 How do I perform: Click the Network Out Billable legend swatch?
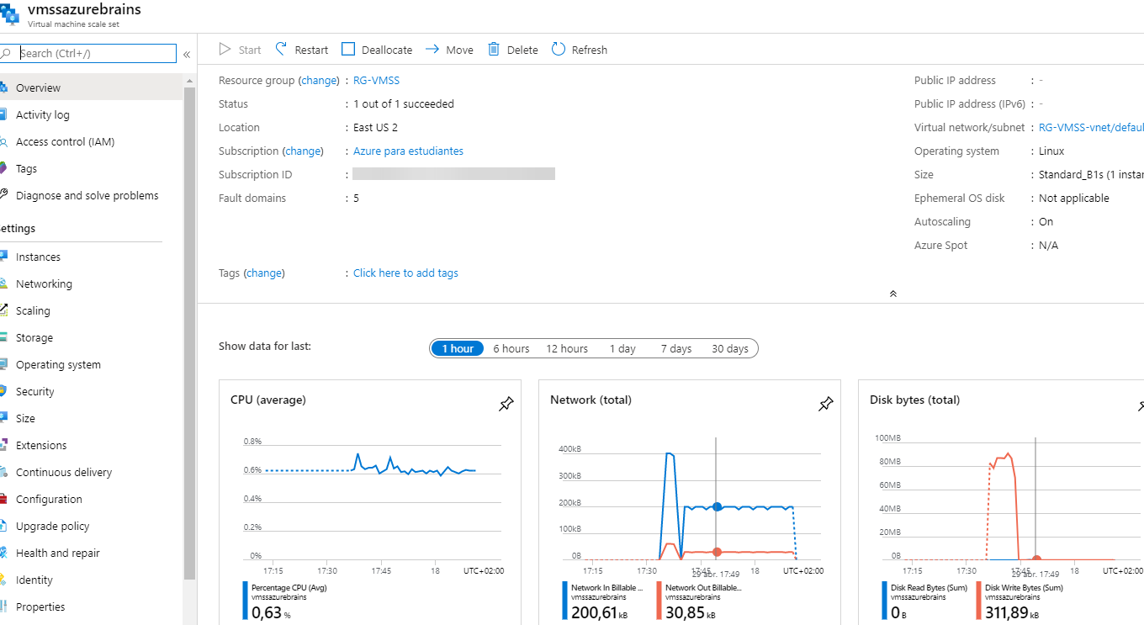[659, 601]
